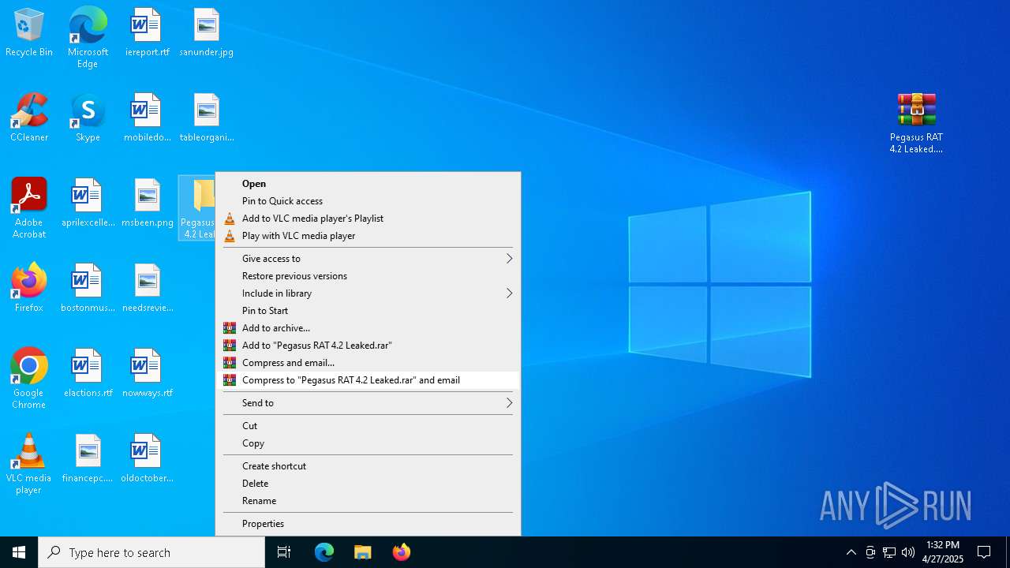
Task: Expand the Include in library submenu
Action: click(368, 293)
